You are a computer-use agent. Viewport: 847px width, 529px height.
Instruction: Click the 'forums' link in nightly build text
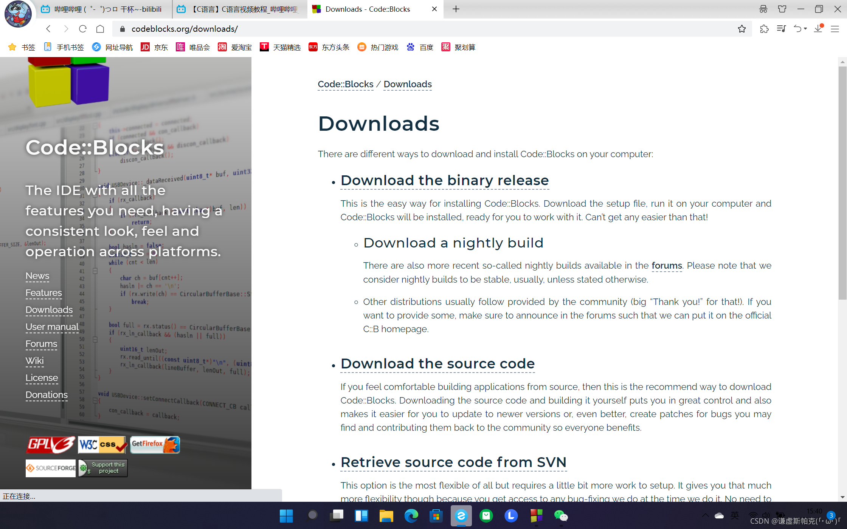tap(667, 266)
